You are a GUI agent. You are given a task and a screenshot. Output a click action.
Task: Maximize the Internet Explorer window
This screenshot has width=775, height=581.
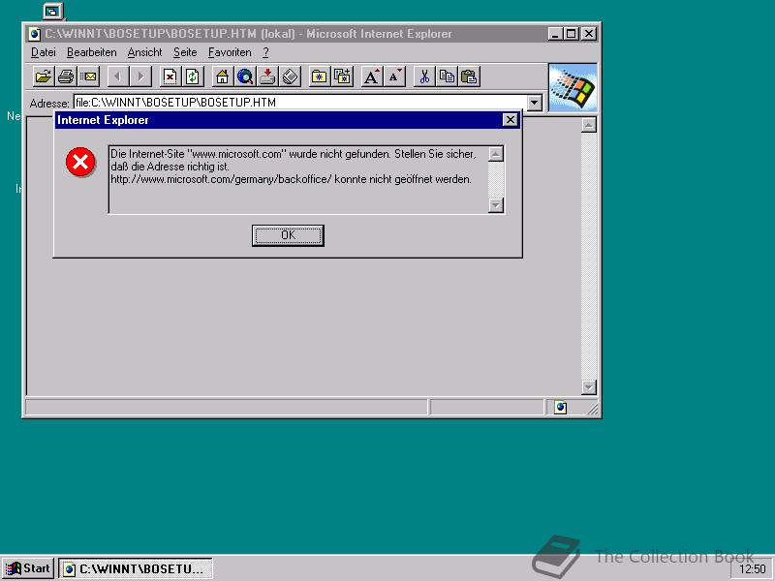[x=572, y=34]
